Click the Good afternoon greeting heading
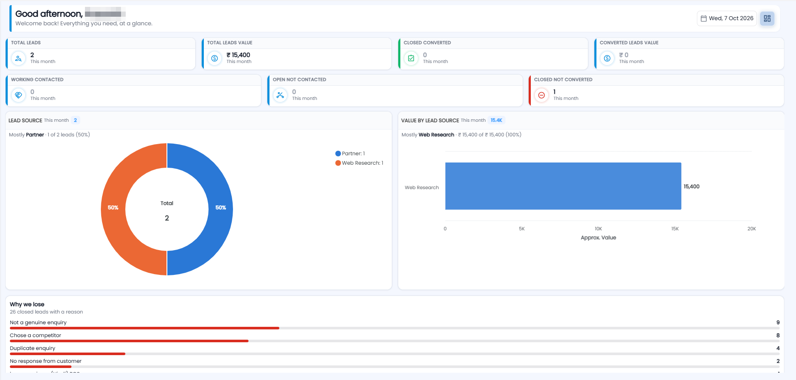This screenshot has width=796, height=380. (x=49, y=14)
